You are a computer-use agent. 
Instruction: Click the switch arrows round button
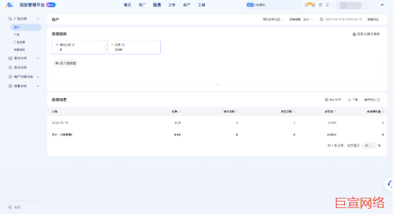tap(382, 5)
